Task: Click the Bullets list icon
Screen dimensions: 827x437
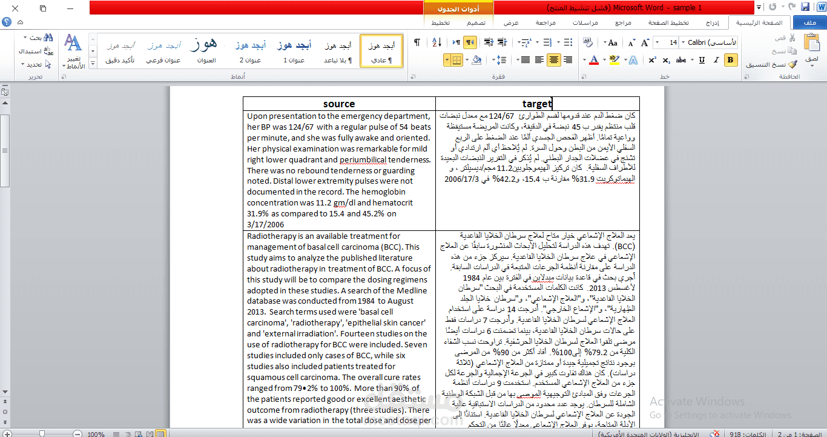Action: pyautogui.click(x=567, y=42)
